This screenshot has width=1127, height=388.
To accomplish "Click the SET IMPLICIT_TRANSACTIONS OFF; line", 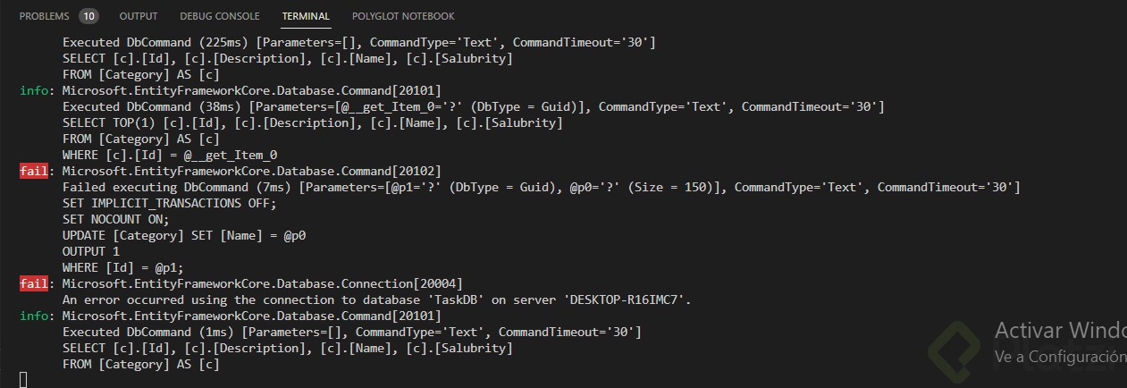I will click(x=170, y=203).
